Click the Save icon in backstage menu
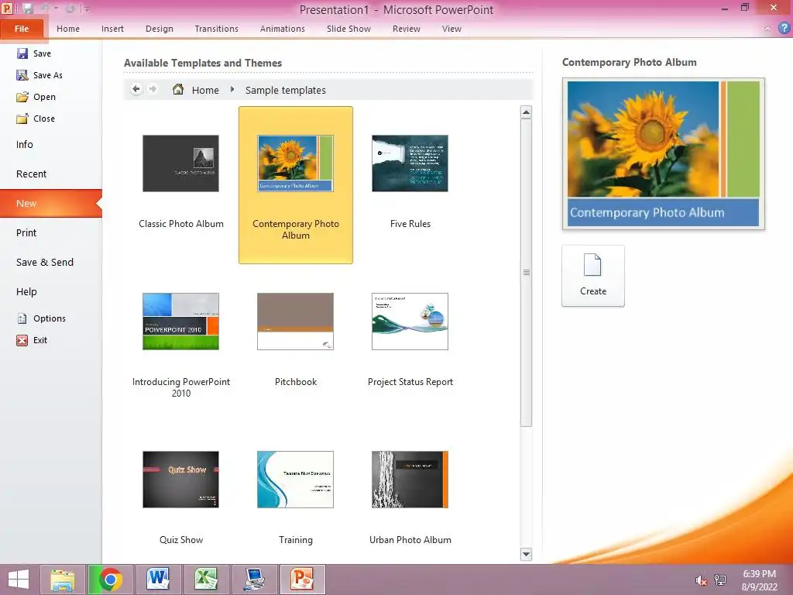The width and height of the screenshot is (793, 595). pos(22,53)
